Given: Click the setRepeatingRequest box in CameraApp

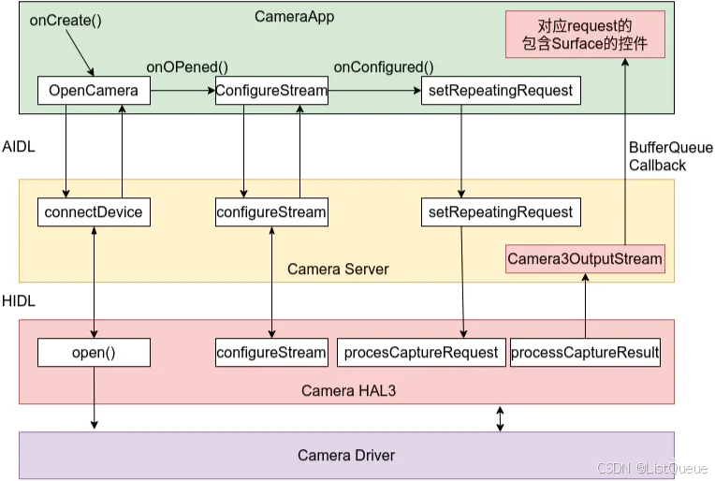Looking at the screenshot, I should coord(501,90).
